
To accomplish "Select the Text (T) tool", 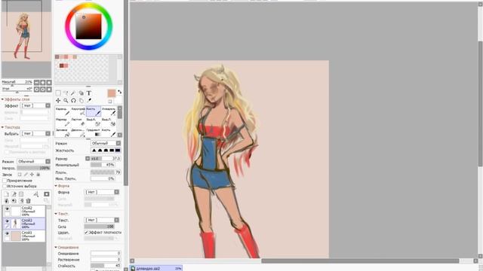I will tap(89, 93).
